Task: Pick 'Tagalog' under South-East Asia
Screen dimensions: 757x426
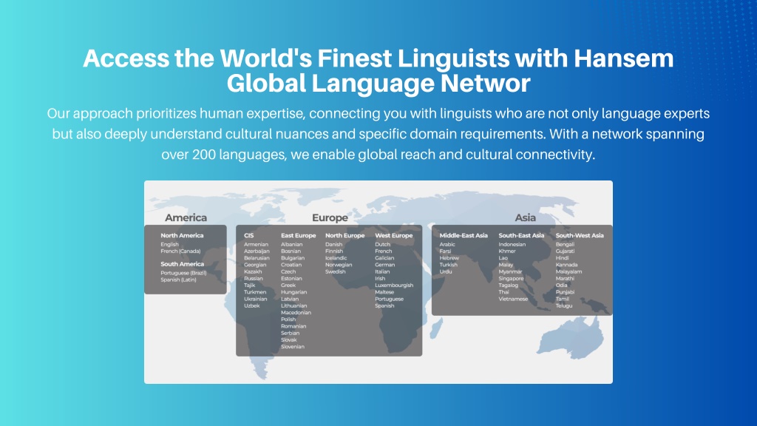Action: pos(509,285)
